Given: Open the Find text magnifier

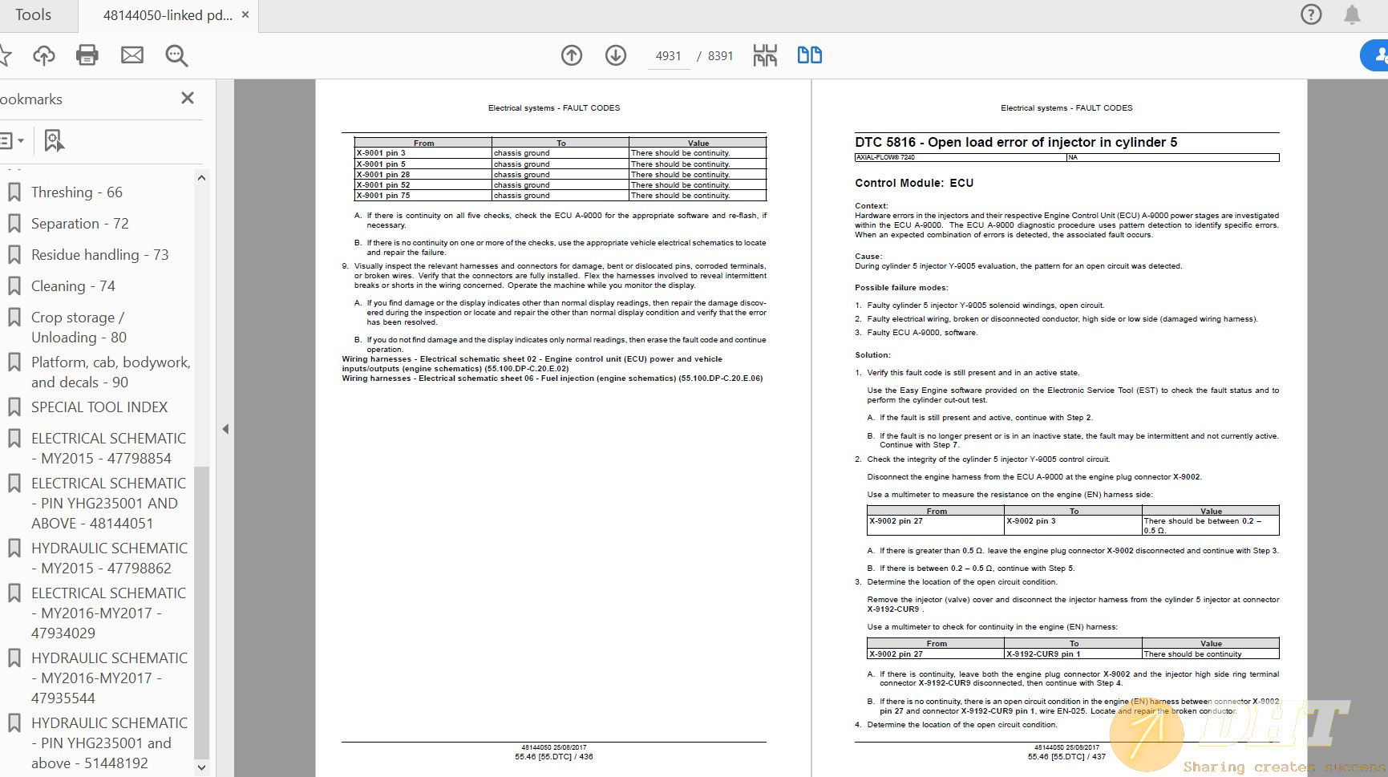Looking at the screenshot, I should pyautogui.click(x=176, y=55).
